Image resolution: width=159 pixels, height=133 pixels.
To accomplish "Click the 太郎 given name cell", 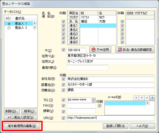I will point(107,22).
